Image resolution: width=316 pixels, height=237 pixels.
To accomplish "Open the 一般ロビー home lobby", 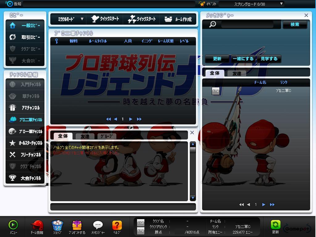I will (25, 26).
